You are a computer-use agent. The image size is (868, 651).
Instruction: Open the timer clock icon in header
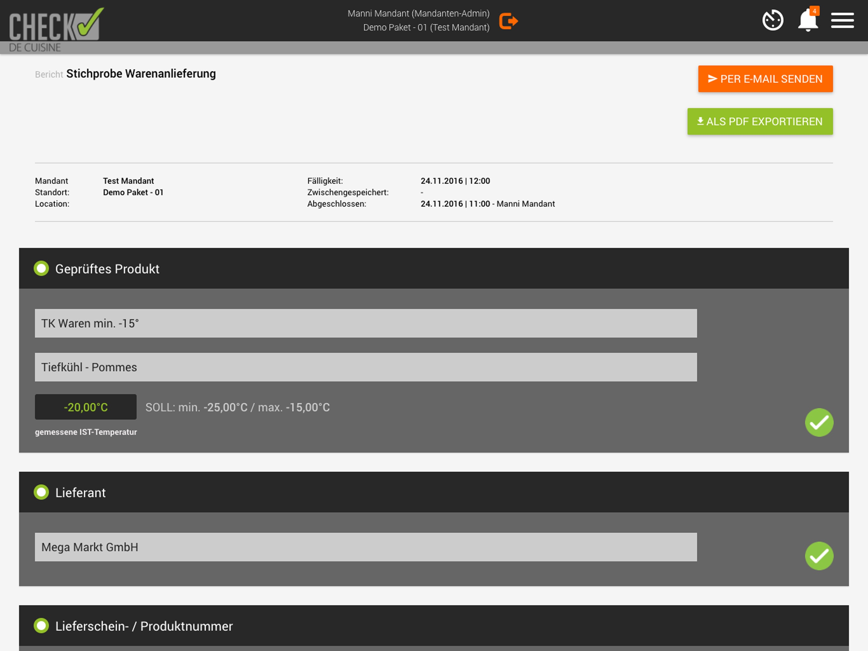click(773, 20)
